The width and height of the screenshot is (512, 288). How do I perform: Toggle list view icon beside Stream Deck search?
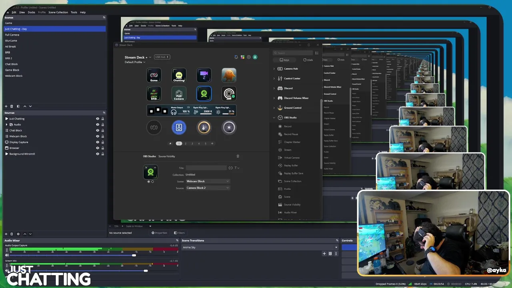[x=317, y=53]
